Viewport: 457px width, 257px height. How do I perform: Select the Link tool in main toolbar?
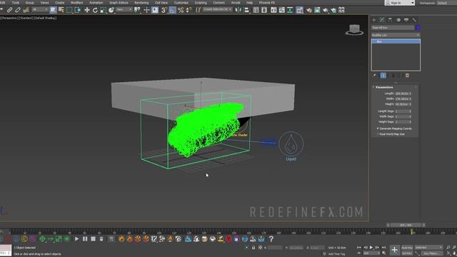pyautogui.click(x=9, y=10)
